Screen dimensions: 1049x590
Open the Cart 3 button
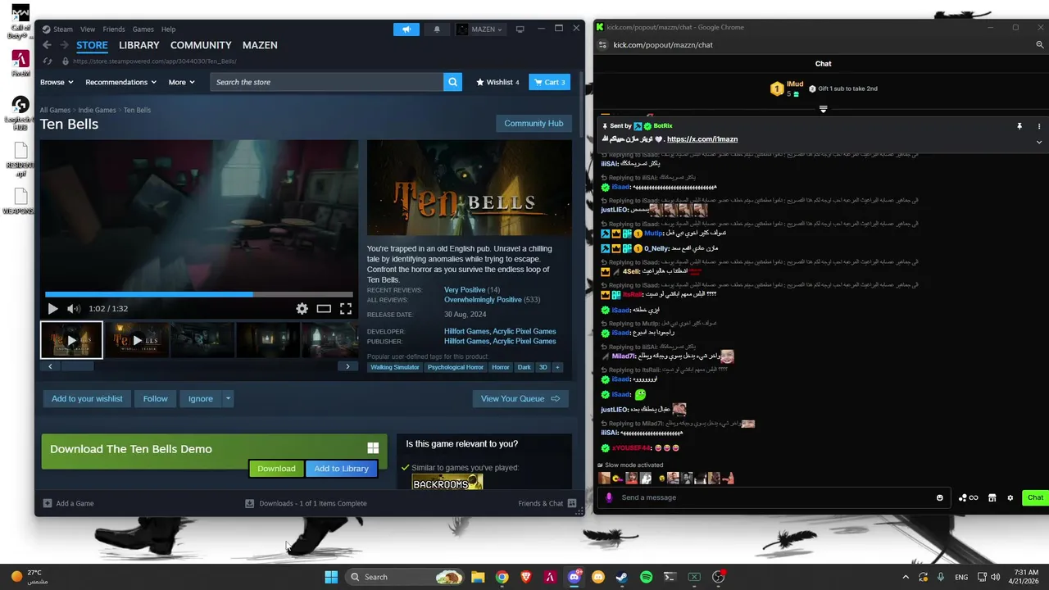549,82
